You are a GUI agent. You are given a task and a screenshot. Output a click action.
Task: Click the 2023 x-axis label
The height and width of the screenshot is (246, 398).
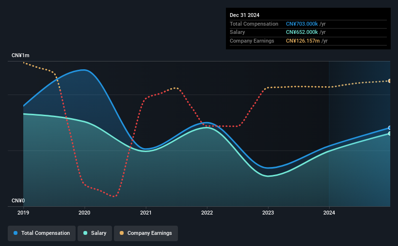pos(268,213)
